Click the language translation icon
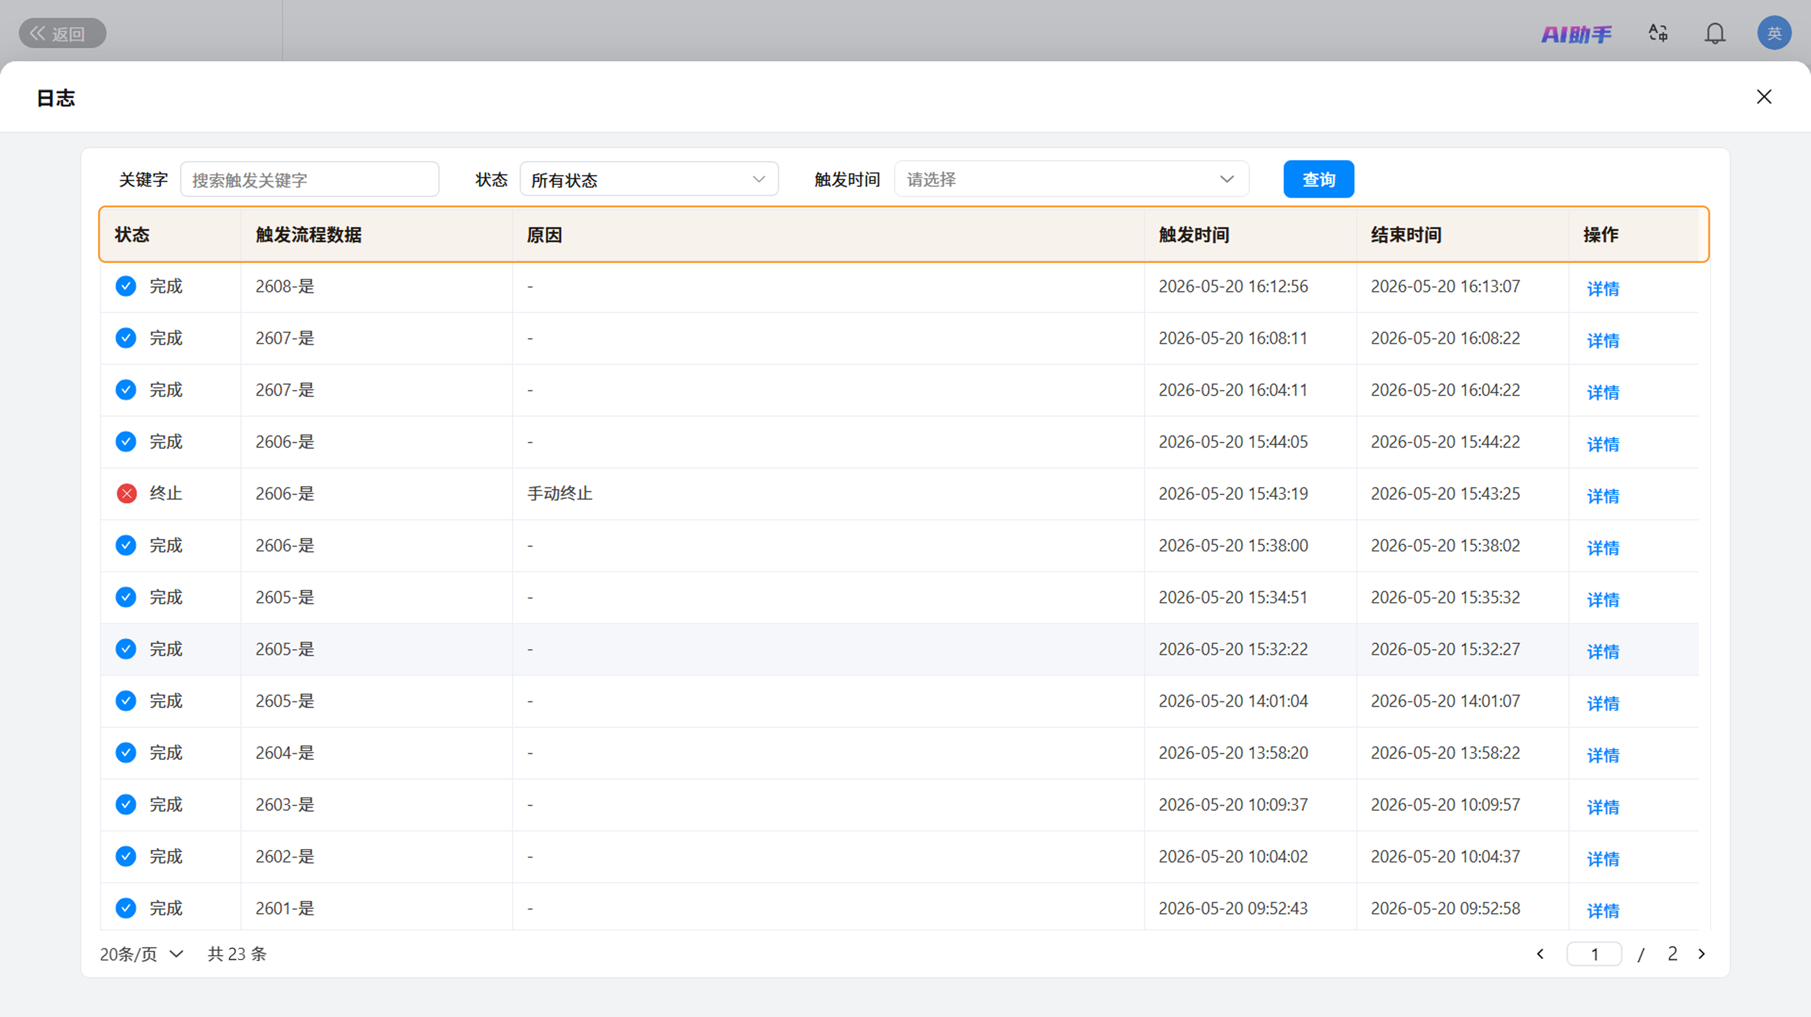The height and width of the screenshot is (1017, 1811). point(1659,33)
